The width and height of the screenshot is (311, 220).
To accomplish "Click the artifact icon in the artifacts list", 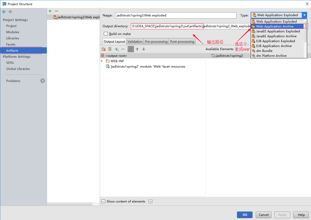I will click(55, 17).
